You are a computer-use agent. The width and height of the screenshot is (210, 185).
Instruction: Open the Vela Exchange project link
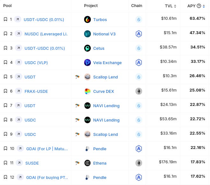(x=107, y=63)
